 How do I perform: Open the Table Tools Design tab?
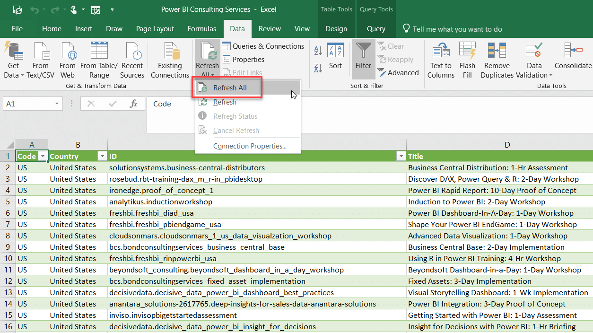click(336, 29)
